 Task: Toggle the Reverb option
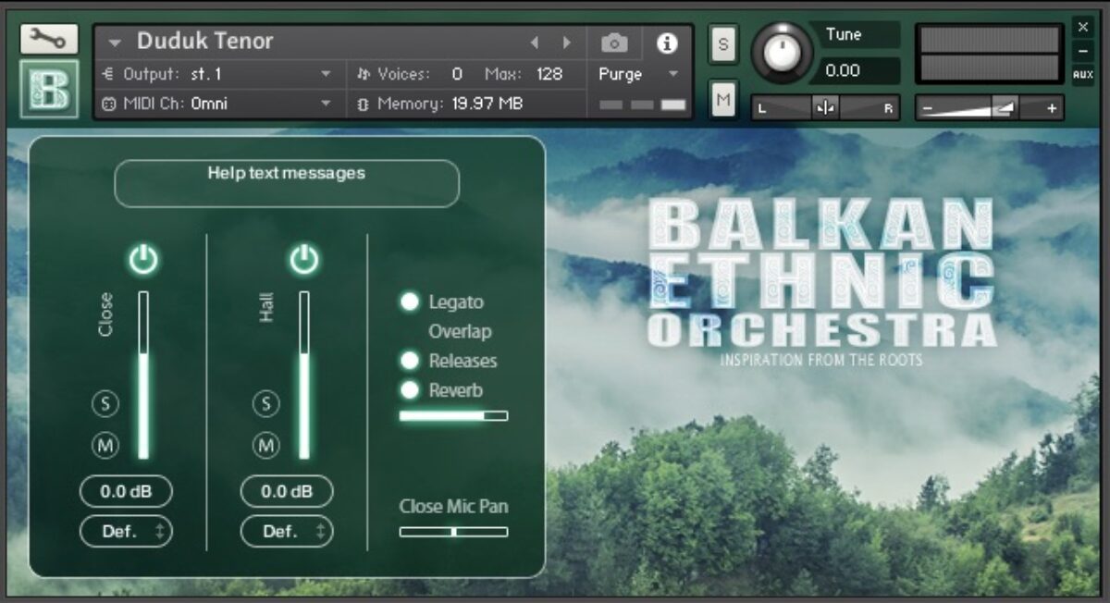(x=409, y=390)
